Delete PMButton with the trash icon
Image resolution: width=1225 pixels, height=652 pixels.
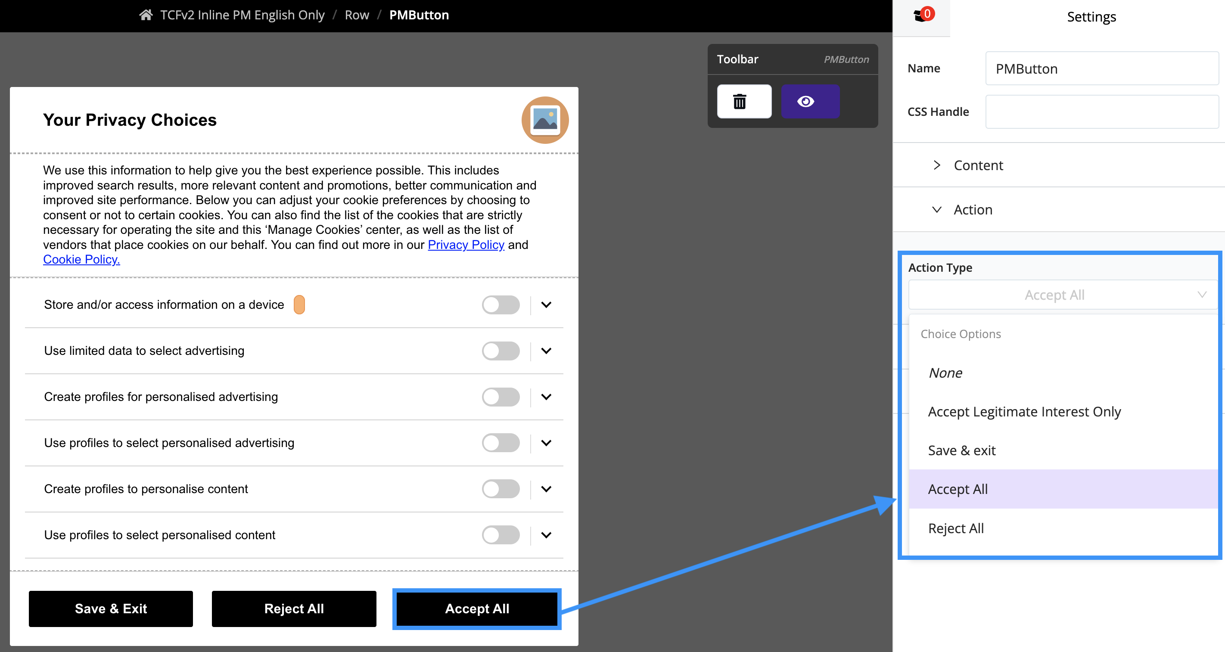744,101
